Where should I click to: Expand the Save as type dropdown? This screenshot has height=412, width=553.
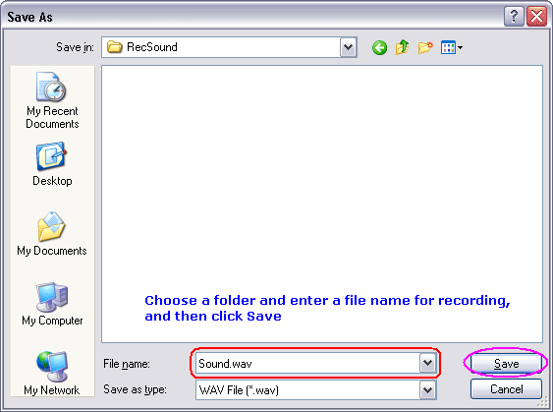pyautogui.click(x=428, y=390)
